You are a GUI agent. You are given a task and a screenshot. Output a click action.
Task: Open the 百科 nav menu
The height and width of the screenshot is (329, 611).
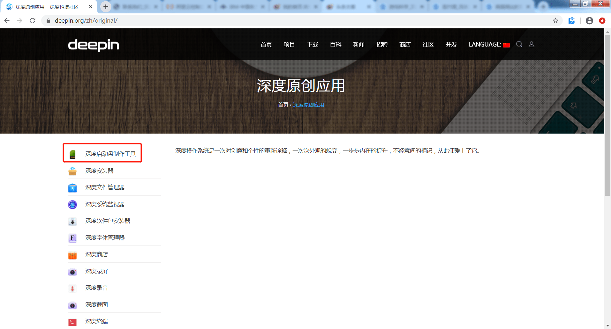[336, 45]
